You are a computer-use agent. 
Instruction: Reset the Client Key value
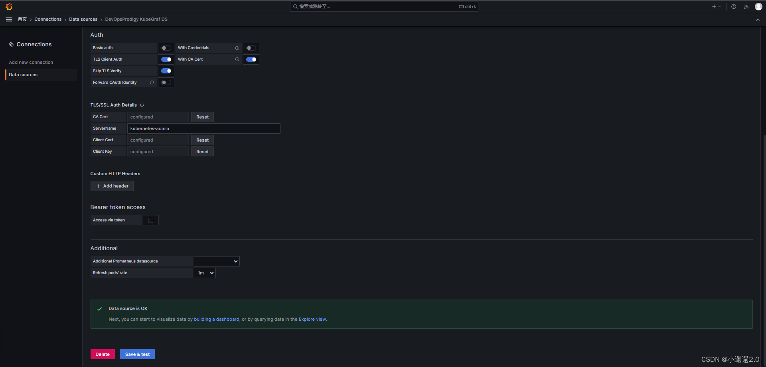202,152
